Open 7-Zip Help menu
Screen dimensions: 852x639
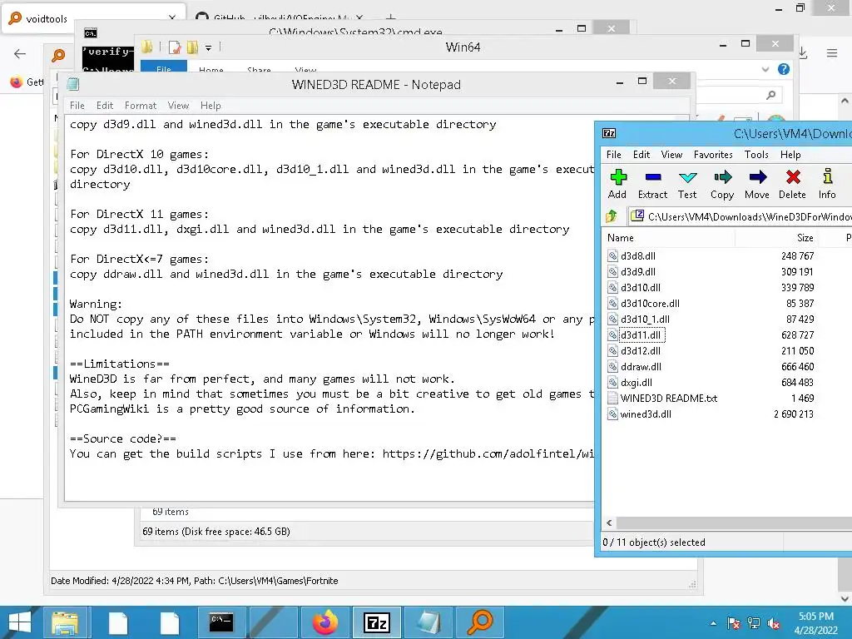point(790,154)
